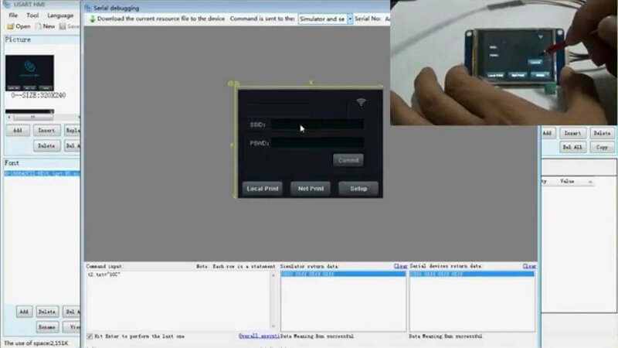
Task: Click the Serial debugging window icon
Action: point(88,8)
